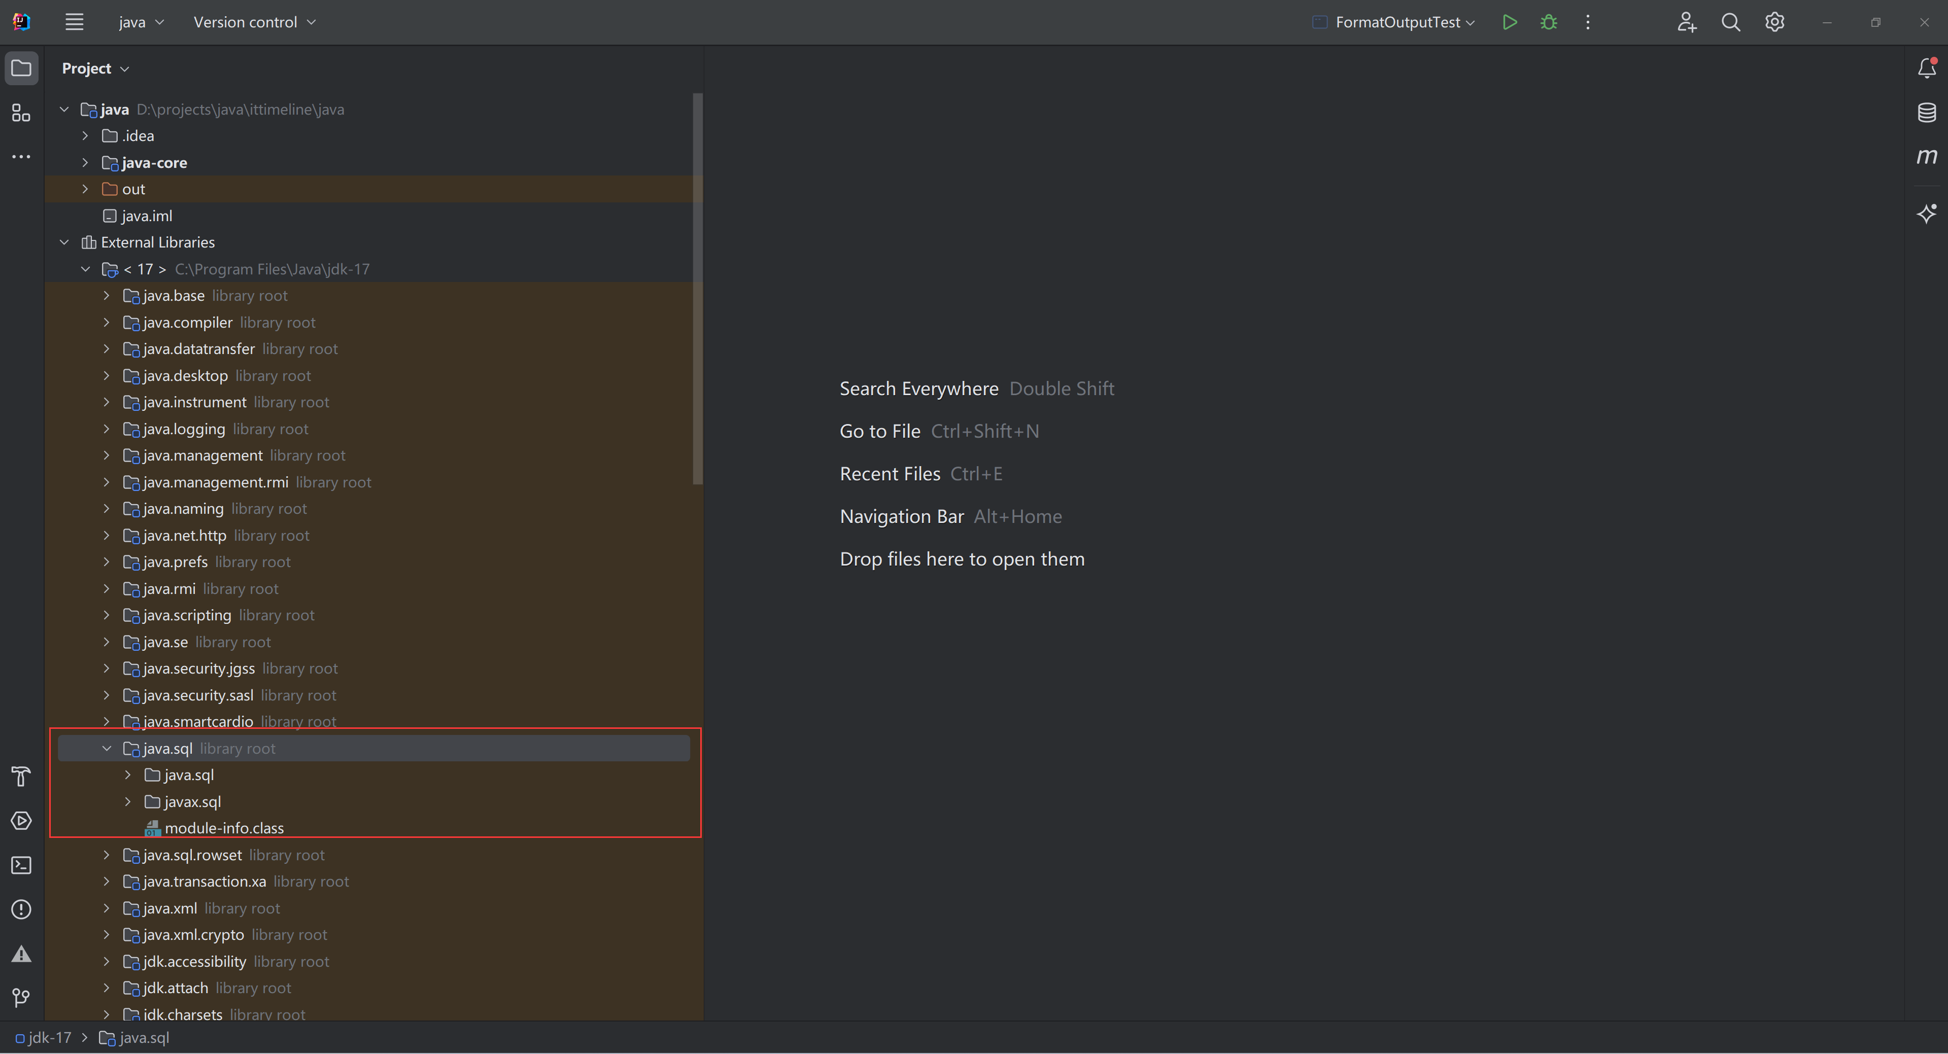
Task: Select java.logging library root row
Action: coord(373,429)
